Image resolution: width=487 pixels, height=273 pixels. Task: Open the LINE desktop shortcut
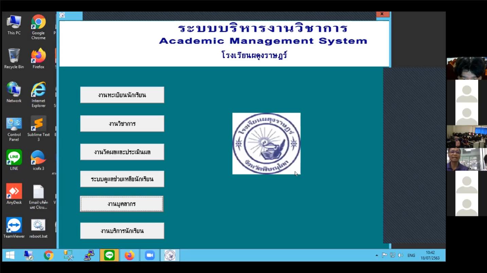14,158
